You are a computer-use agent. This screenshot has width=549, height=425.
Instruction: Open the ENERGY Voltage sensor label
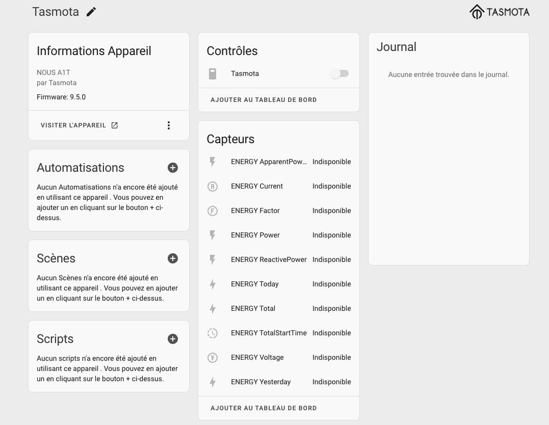[257, 357]
